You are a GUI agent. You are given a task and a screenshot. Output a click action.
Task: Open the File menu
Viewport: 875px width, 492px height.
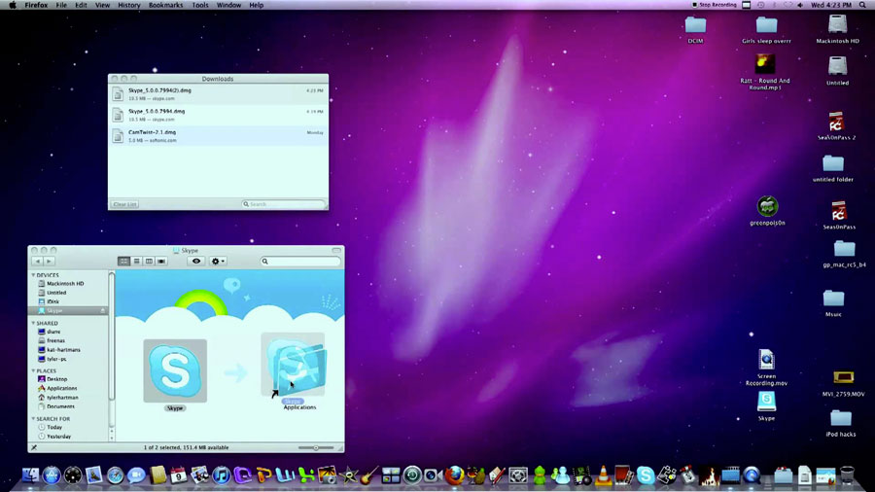(61, 5)
